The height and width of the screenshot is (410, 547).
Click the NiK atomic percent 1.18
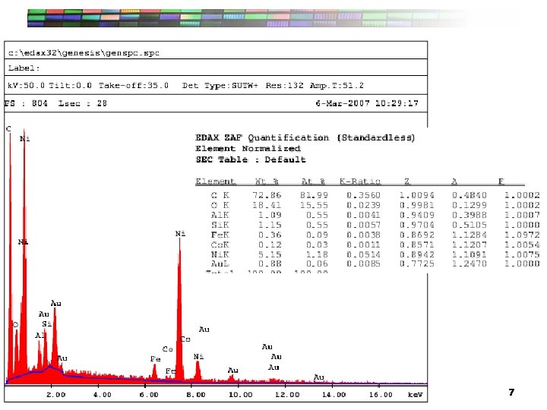pos(317,254)
